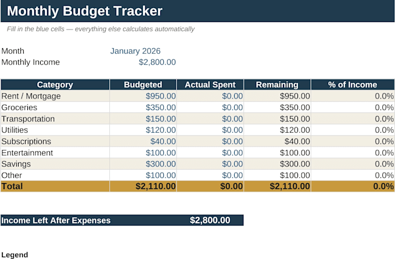The height and width of the screenshot is (259, 395).
Task: Click the 'Utilities' category cell
Action: tap(55, 130)
